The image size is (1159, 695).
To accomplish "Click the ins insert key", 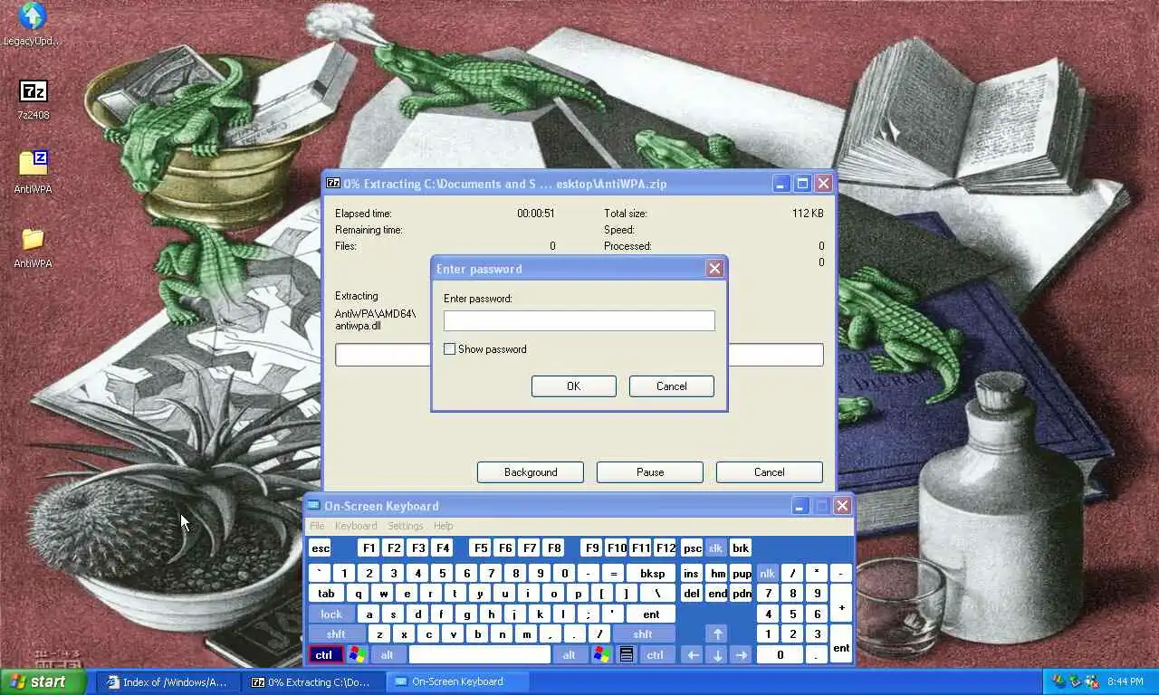I will [692, 573].
